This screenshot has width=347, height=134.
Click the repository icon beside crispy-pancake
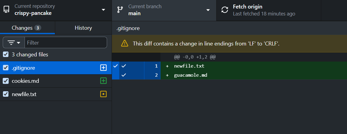coord(6,9)
